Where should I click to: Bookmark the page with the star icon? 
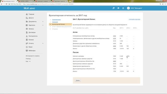click(x=163, y=4)
